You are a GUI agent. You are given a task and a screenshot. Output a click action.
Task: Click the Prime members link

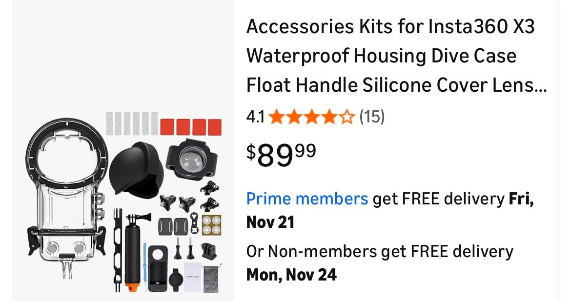coord(307,199)
